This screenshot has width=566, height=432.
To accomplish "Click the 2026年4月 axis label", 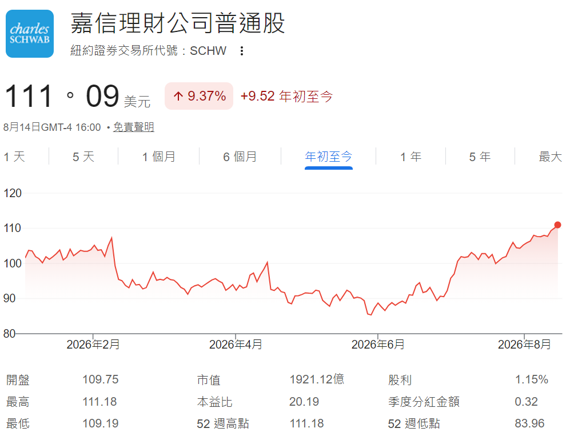I will [x=236, y=345].
